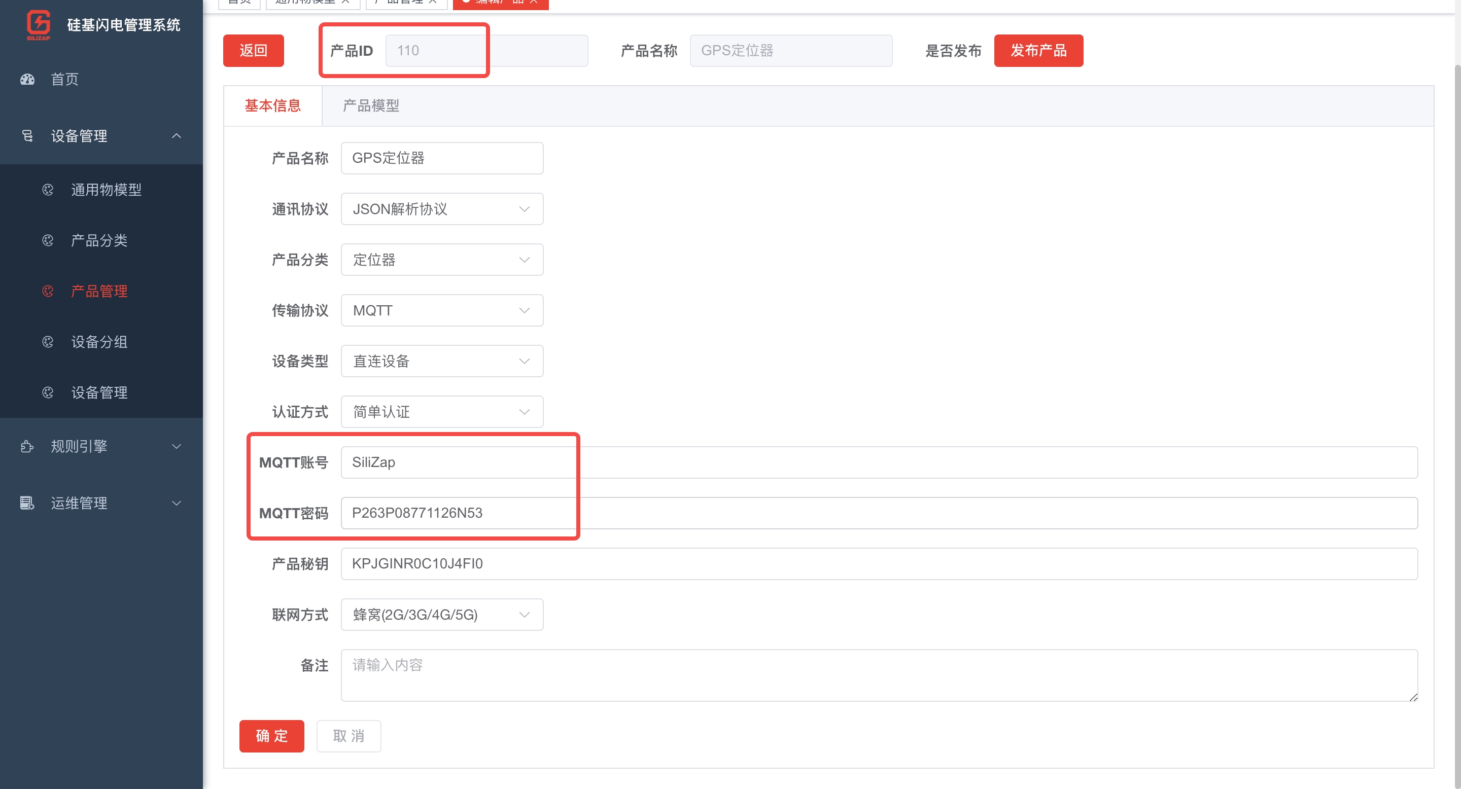Open 运维管理 via its sidebar icon
The image size is (1461, 789).
(26, 503)
